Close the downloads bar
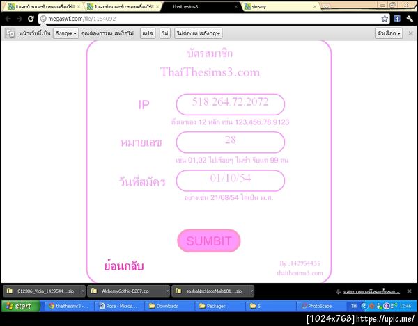This screenshot has width=418, height=326. click(x=409, y=291)
